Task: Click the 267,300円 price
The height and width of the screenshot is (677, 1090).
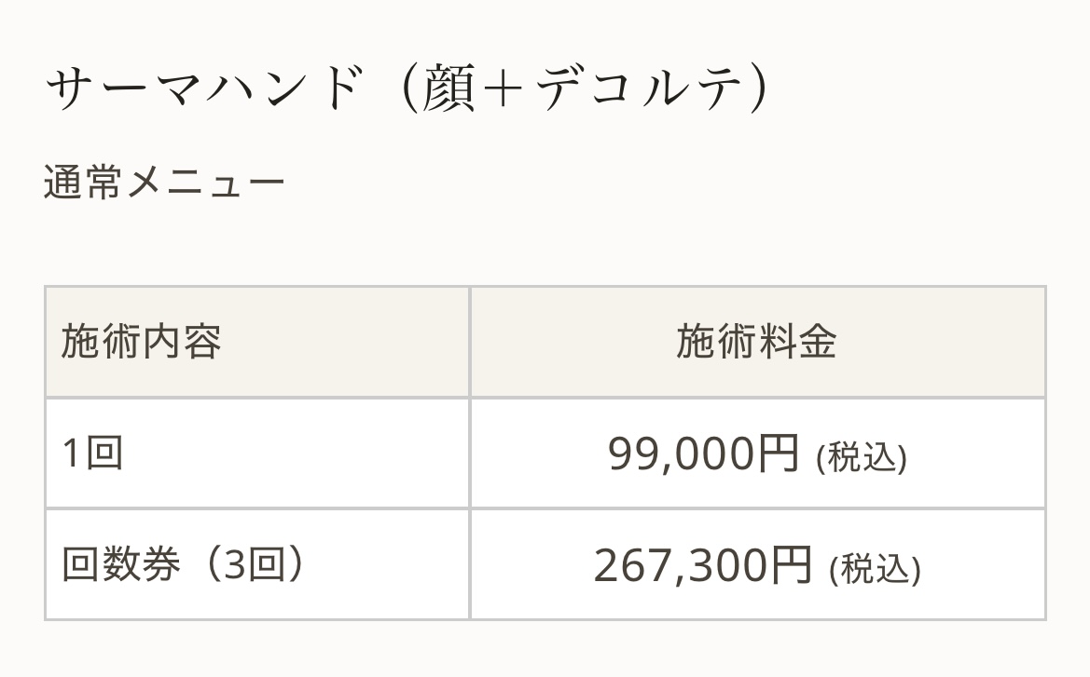Action: coord(703,564)
